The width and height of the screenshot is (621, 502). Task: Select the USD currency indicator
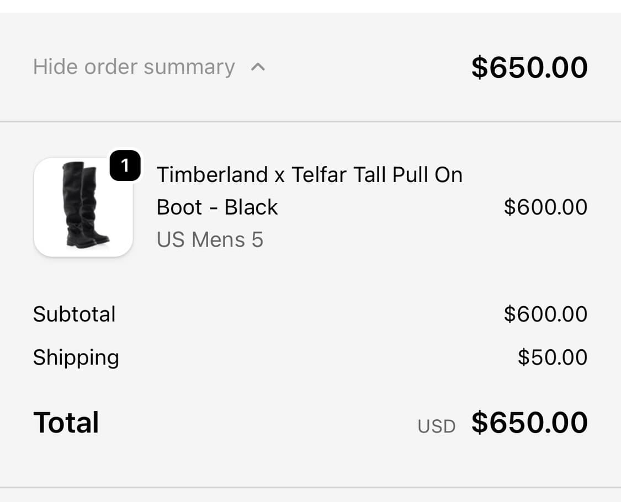click(x=436, y=425)
